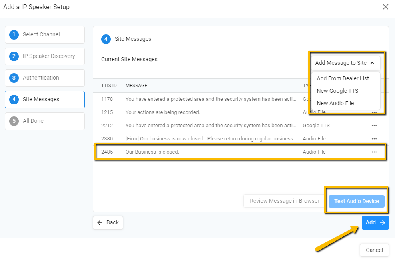Image resolution: width=395 pixels, height=262 pixels.
Task: Open the three-dot menu for message 2380
Action: click(x=374, y=139)
